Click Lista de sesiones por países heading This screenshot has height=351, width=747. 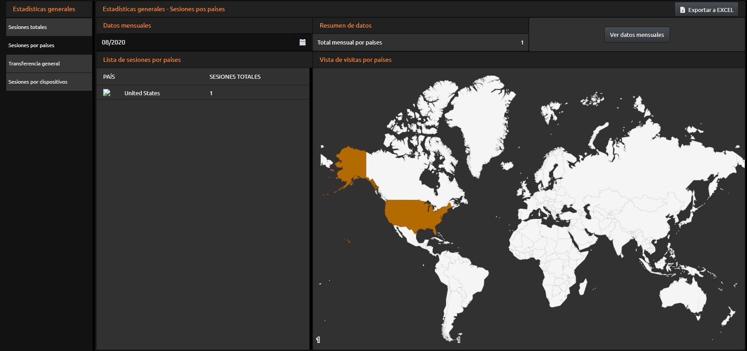pos(142,60)
